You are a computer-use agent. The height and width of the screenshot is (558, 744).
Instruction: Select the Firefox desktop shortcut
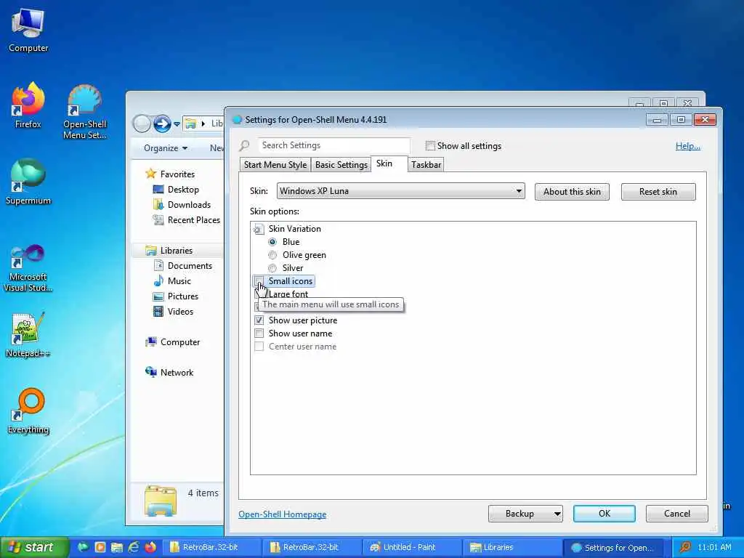click(x=28, y=105)
